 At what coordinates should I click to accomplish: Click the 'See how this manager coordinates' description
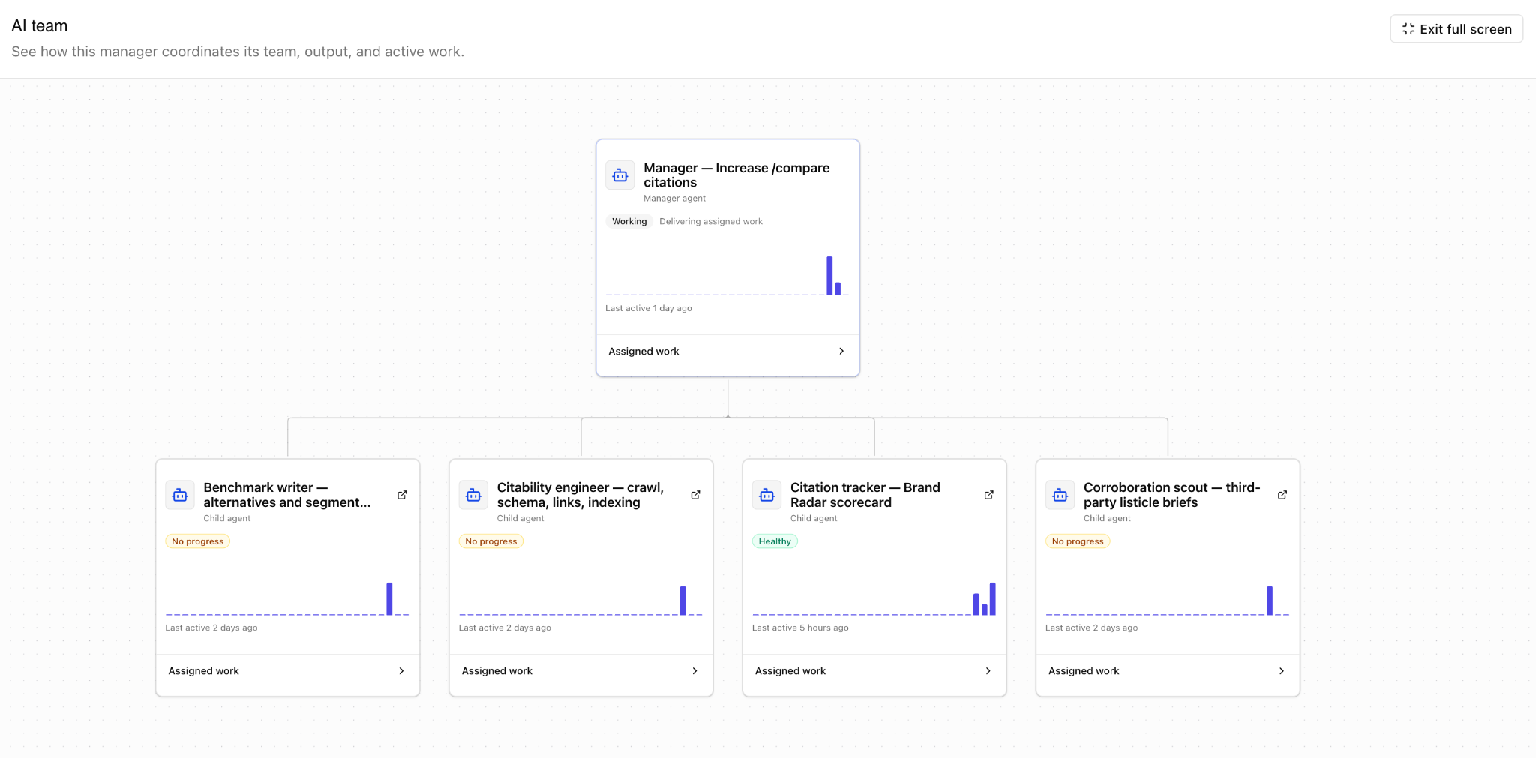coord(238,52)
